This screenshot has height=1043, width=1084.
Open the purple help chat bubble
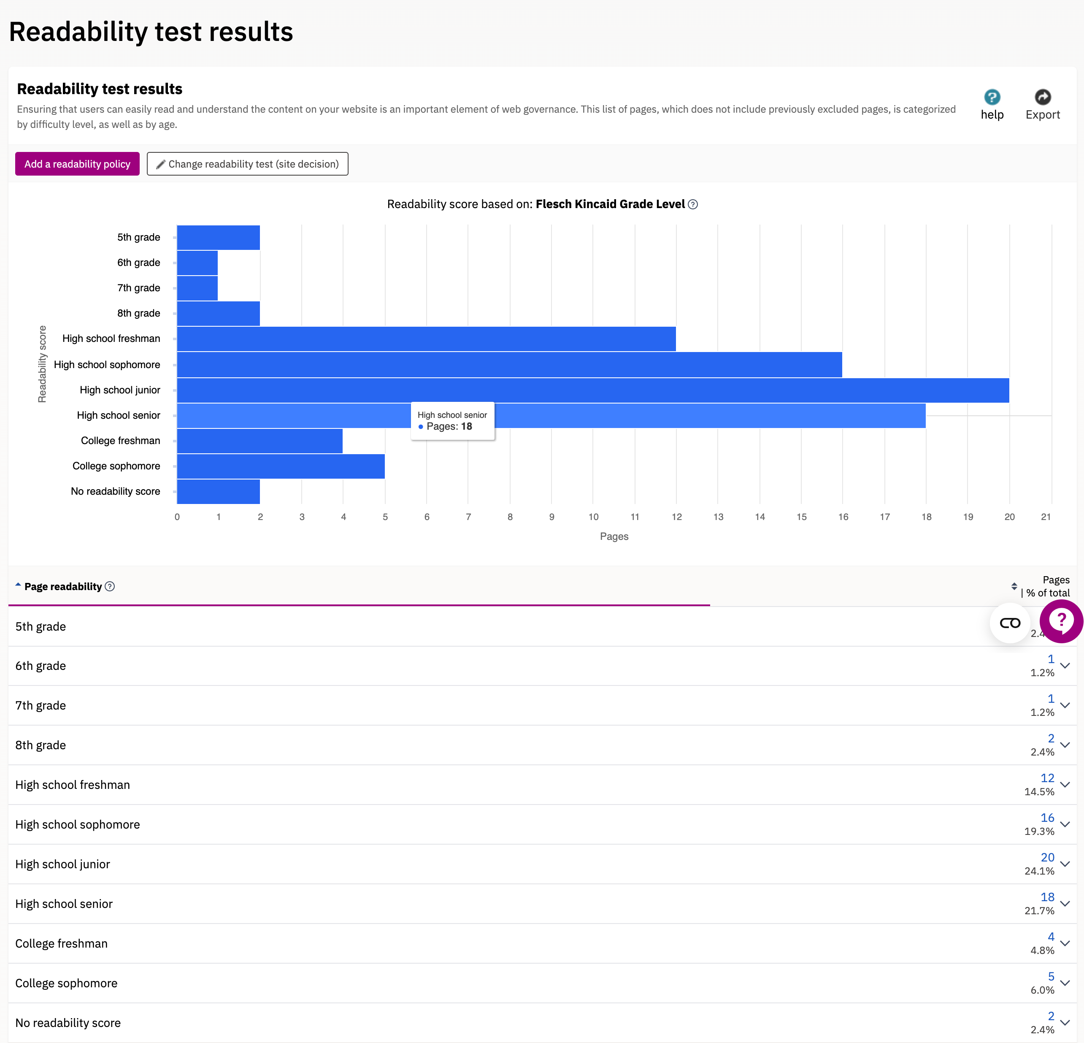[x=1061, y=621]
